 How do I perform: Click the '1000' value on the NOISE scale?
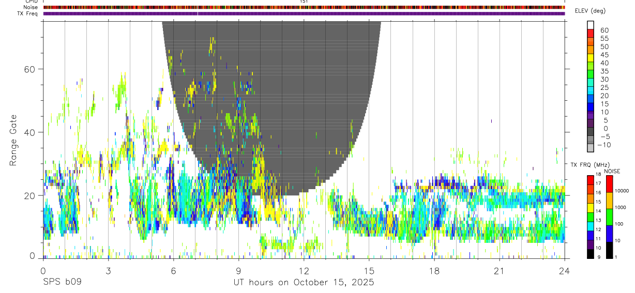click(x=622, y=207)
